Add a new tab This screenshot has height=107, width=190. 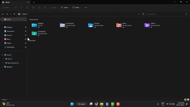34,2
